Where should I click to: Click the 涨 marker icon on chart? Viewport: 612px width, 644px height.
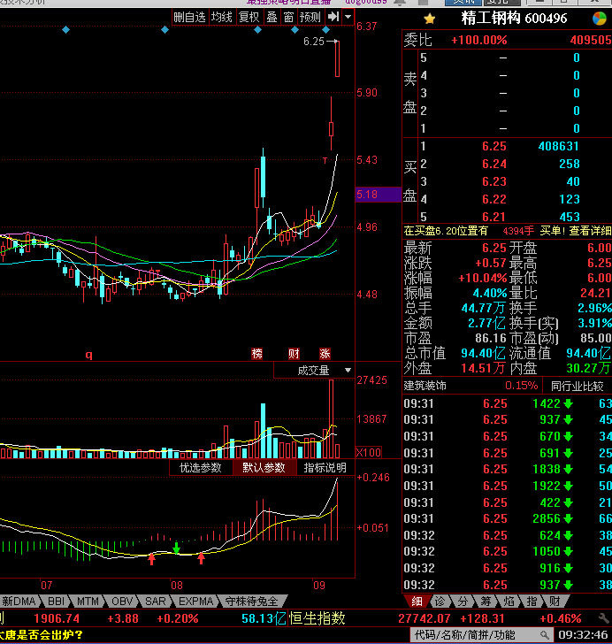(x=325, y=354)
